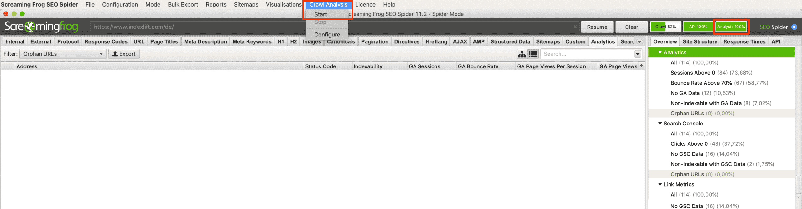
Task: Open the Overview tab in right panel
Action: (665, 42)
